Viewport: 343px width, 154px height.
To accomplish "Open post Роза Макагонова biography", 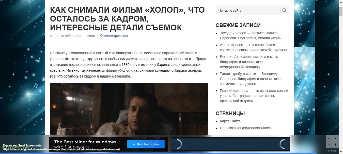I will 254,96.
